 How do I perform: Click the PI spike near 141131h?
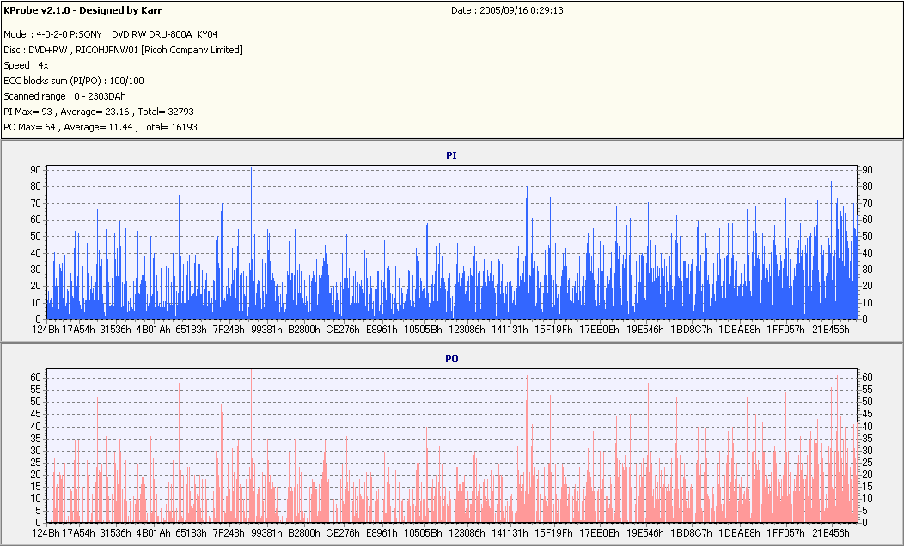(527, 252)
